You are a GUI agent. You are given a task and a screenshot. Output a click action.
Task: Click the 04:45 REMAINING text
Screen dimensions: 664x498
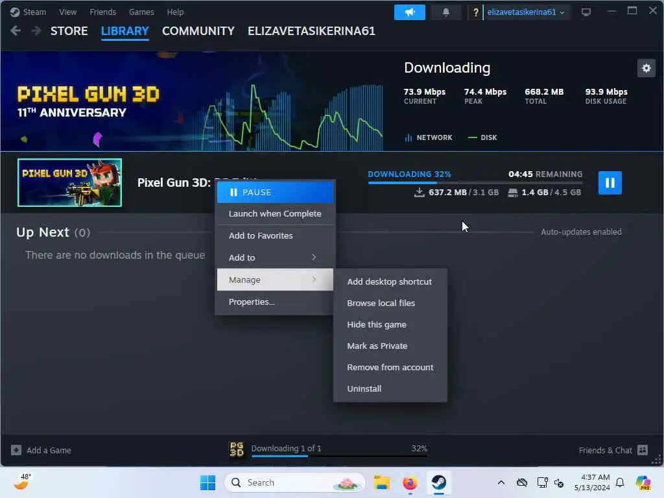pyautogui.click(x=545, y=174)
